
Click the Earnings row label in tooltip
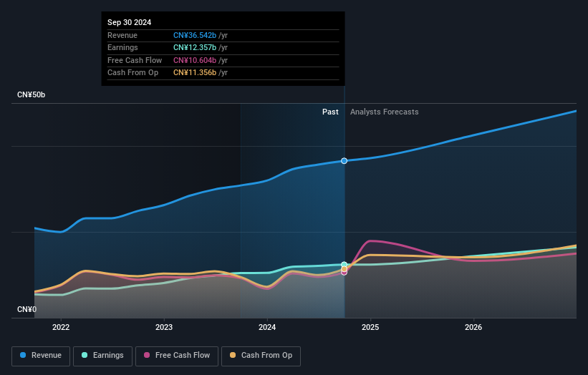point(122,47)
